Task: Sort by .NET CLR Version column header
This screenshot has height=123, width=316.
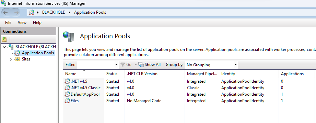Action: click(155, 74)
